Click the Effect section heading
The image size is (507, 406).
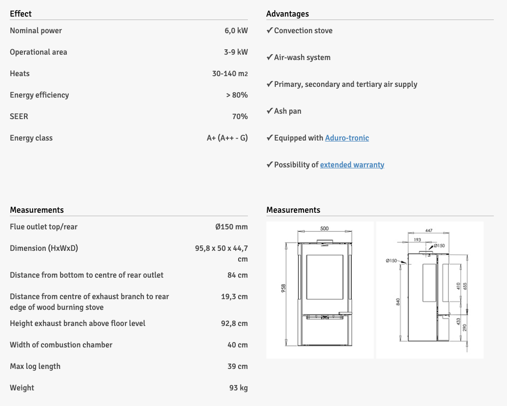[21, 14]
